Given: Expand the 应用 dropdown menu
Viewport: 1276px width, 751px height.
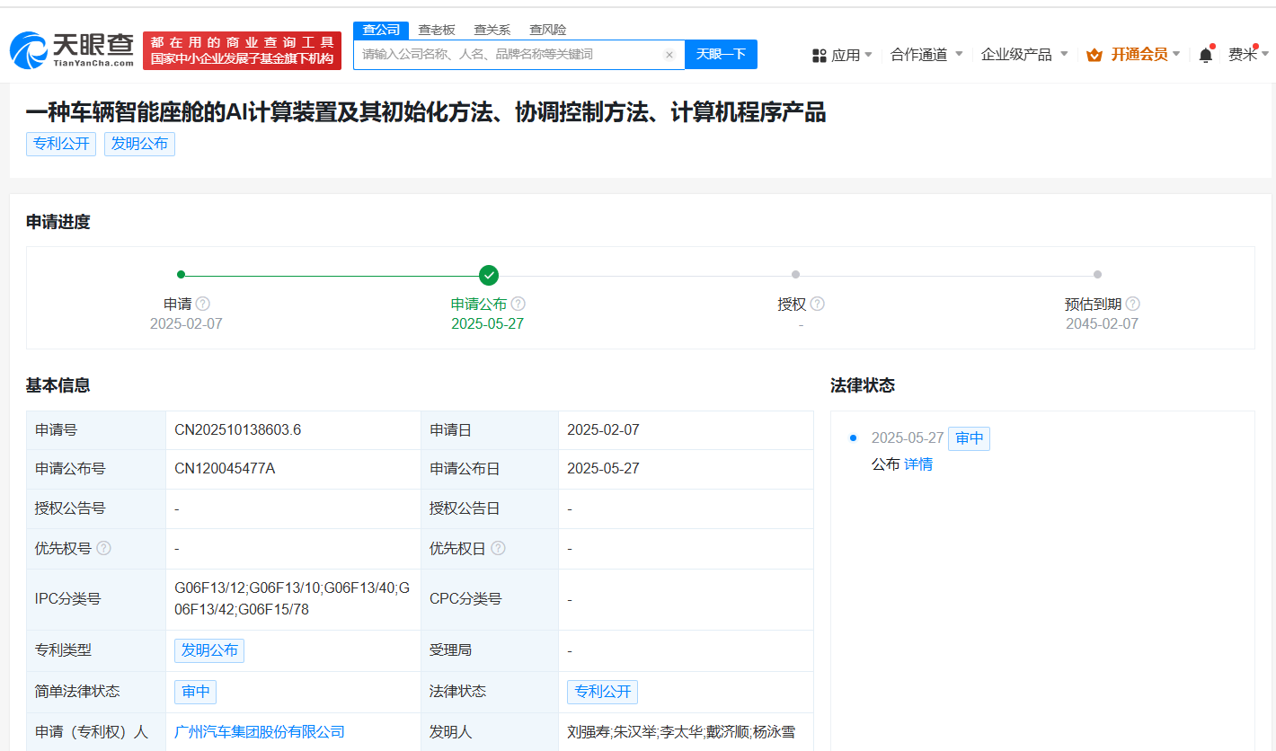Looking at the screenshot, I should (x=842, y=55).
